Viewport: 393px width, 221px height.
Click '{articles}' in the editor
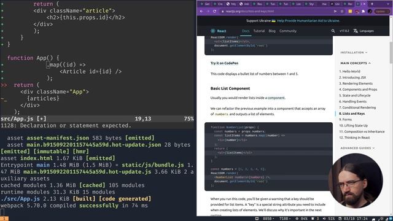point(43,98)
